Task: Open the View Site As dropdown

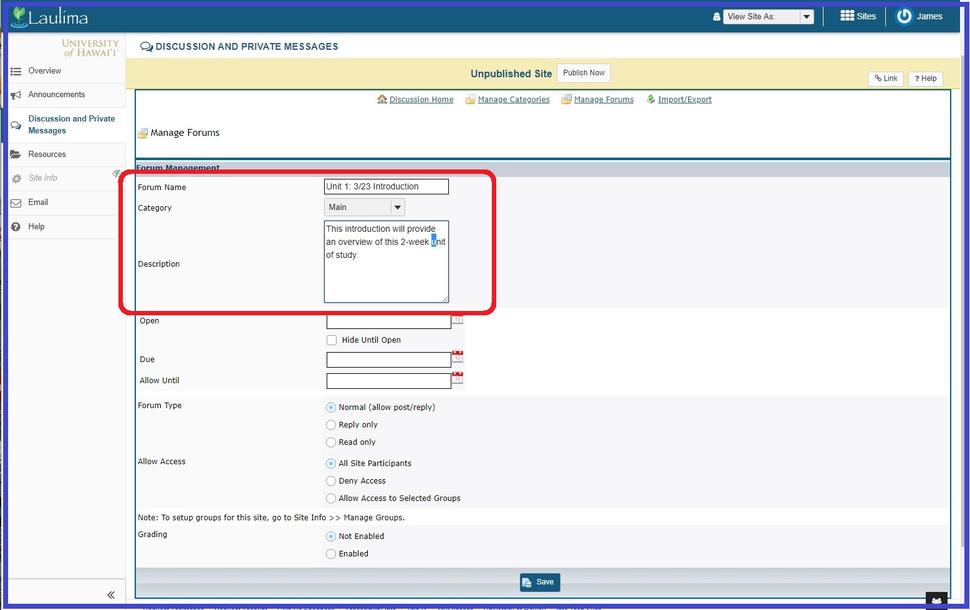Action: 769,17
